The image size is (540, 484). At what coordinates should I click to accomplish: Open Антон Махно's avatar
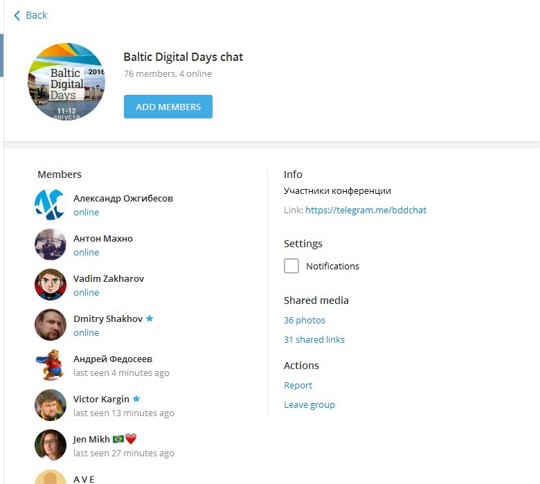coord(51,244)
